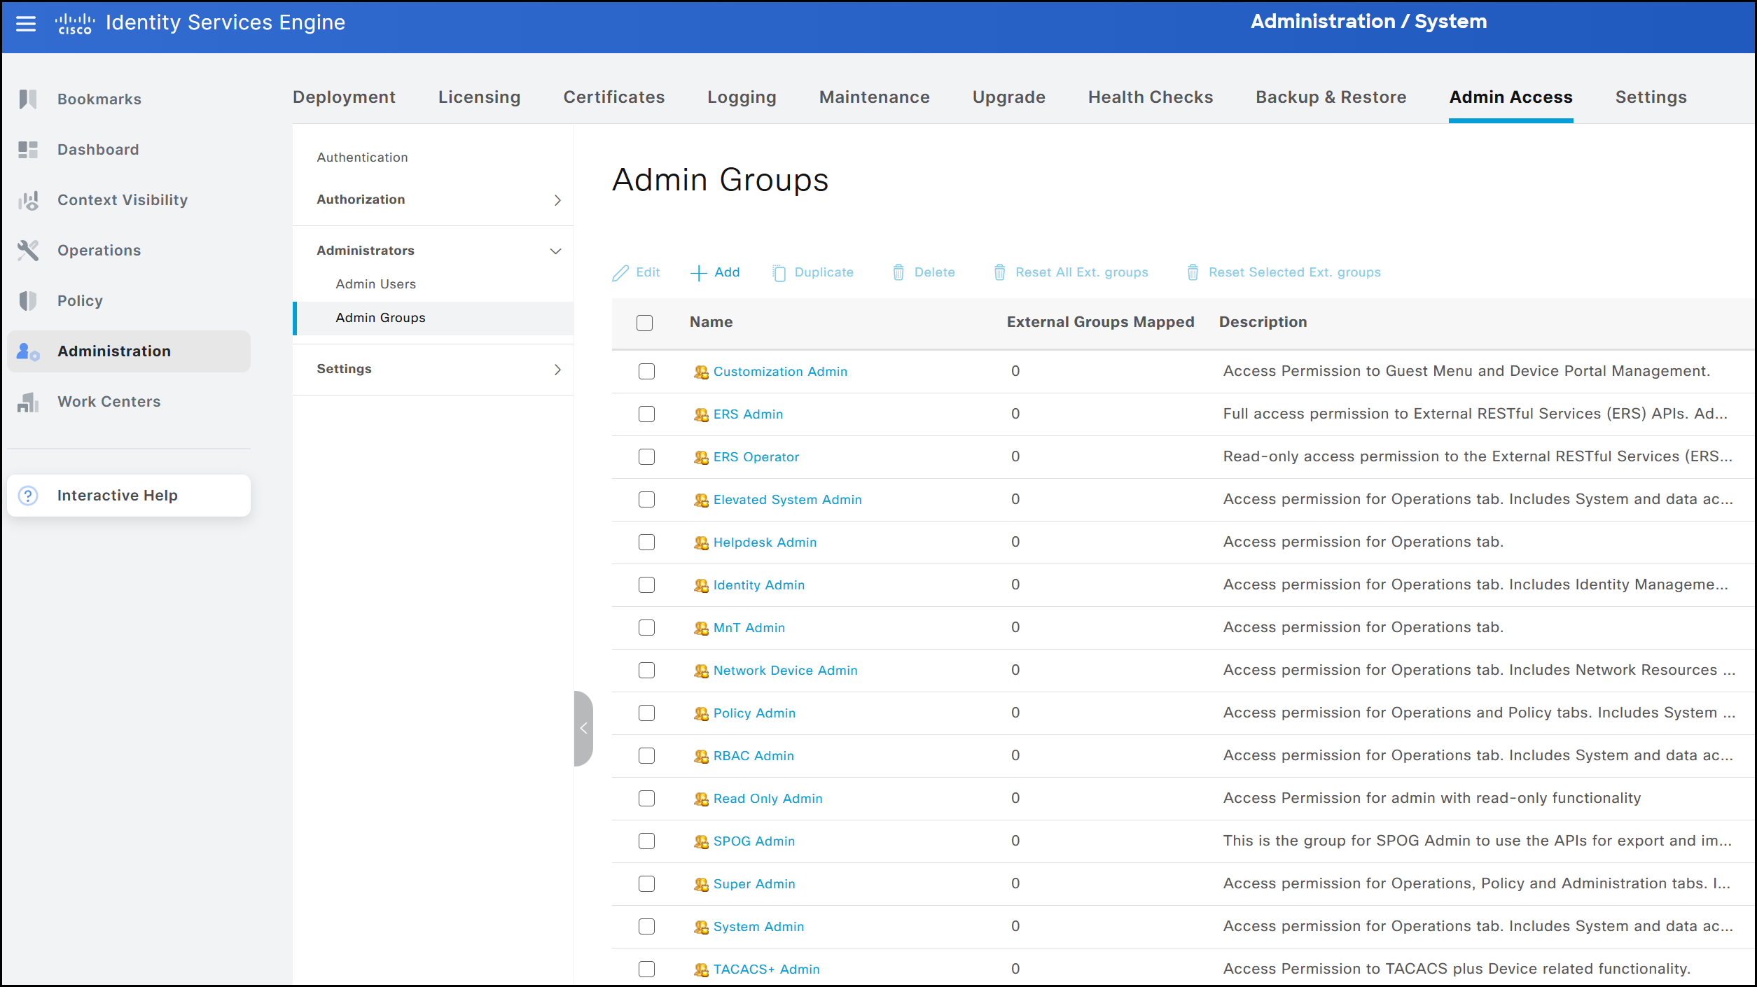
Task: Click the Interactive Help question mark icon
Action: coord(28,496)
